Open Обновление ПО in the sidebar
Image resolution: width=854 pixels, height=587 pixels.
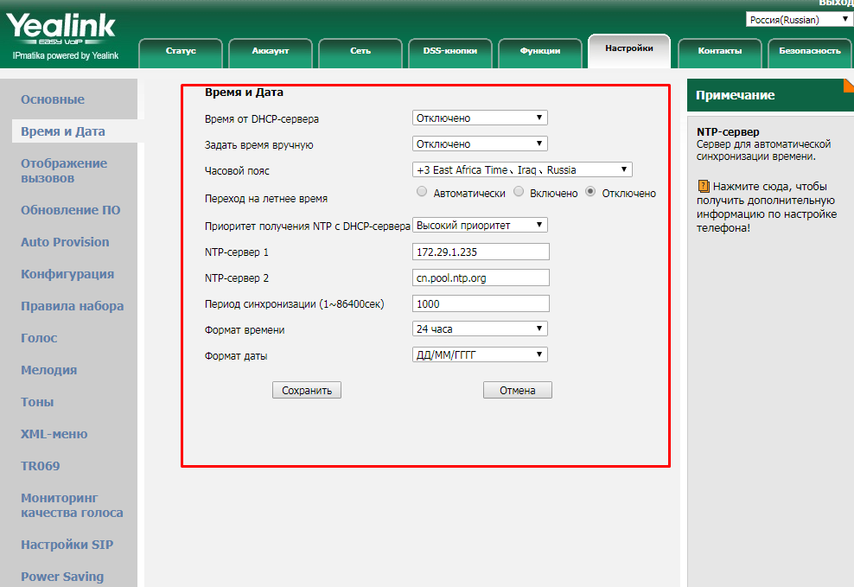click(71, 210)
